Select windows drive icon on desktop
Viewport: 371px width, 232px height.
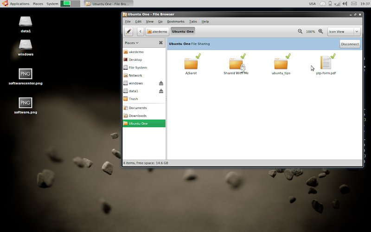[x=26, y=48]
